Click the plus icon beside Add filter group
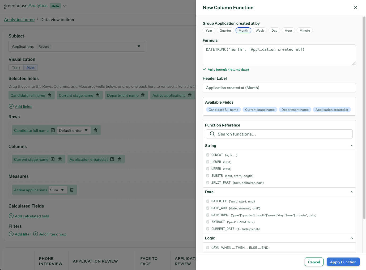366x270 pixels. coord(36,234)
